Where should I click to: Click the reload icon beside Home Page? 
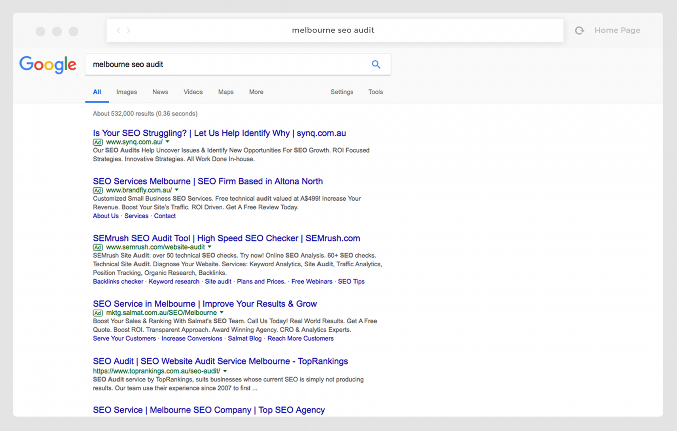(580, 30)
